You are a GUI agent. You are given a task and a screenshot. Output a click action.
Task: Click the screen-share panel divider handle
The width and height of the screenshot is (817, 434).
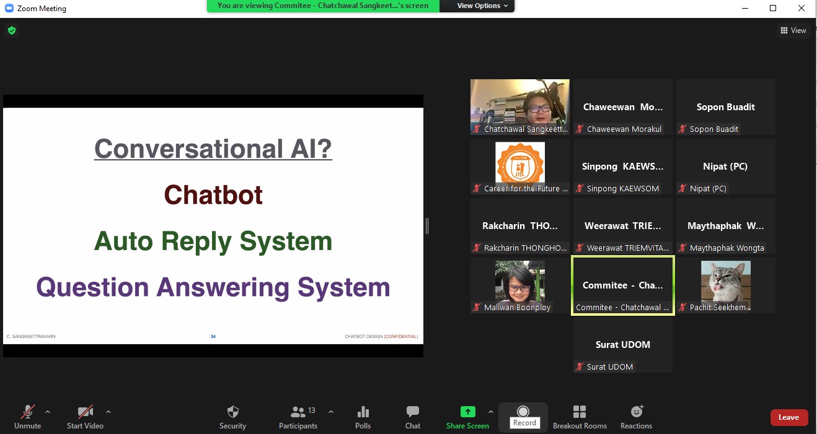click(427, 226)
